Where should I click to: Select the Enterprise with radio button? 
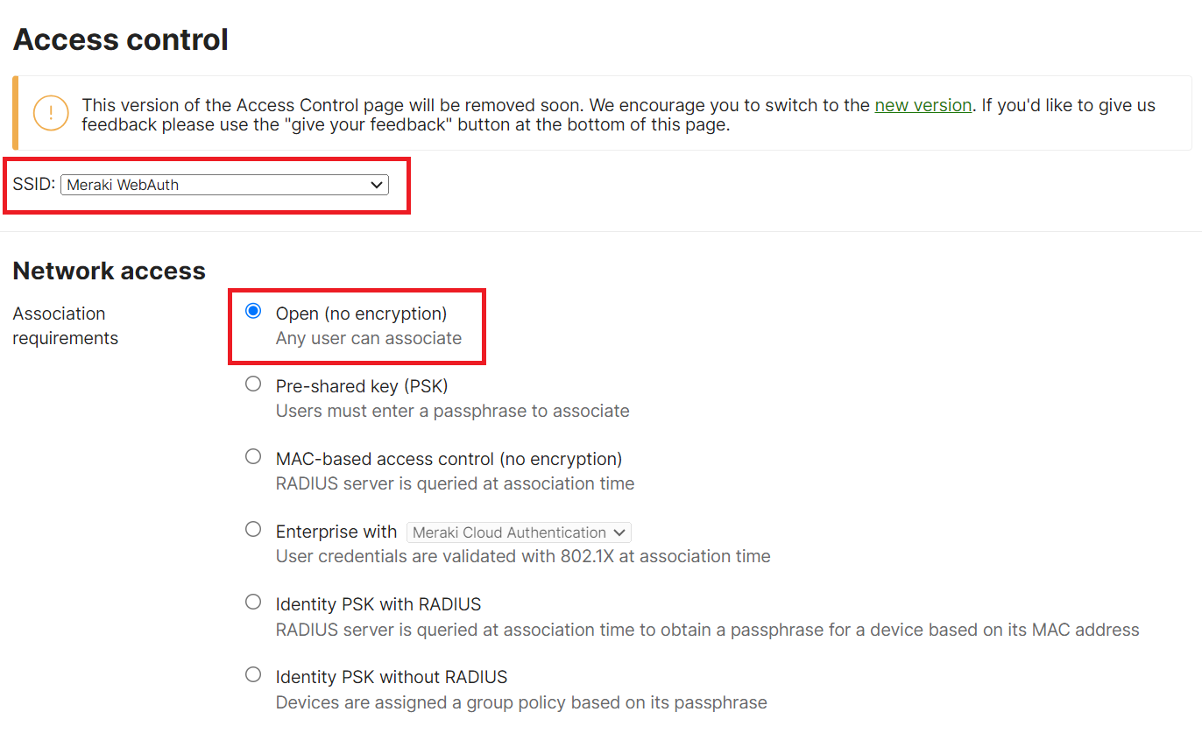[x=253, y=529]
